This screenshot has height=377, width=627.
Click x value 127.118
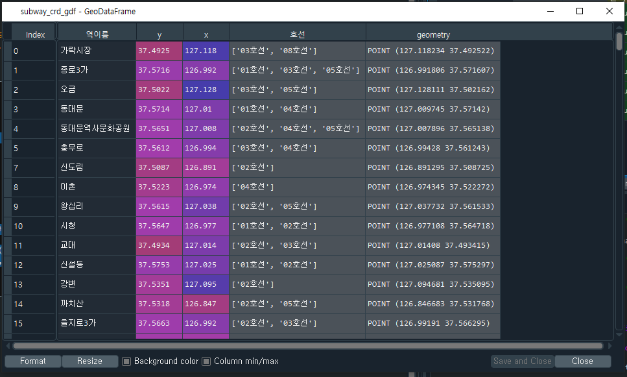[x=206, y=51]
